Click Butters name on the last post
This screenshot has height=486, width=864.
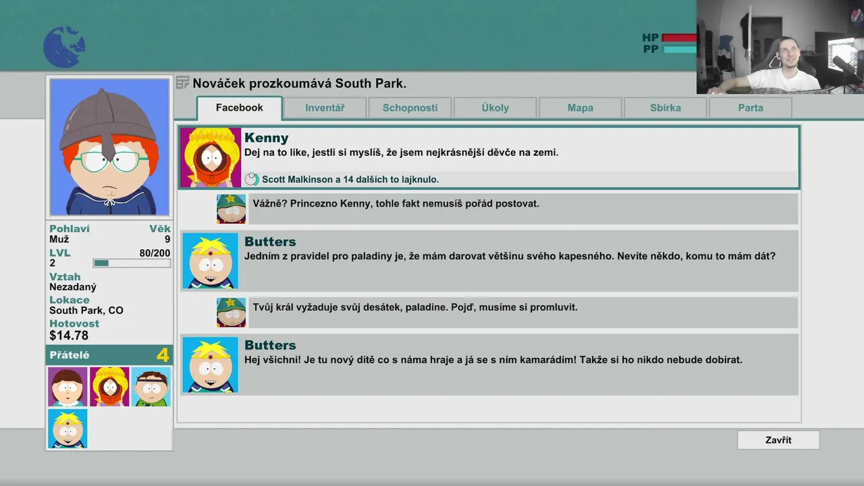270,345
